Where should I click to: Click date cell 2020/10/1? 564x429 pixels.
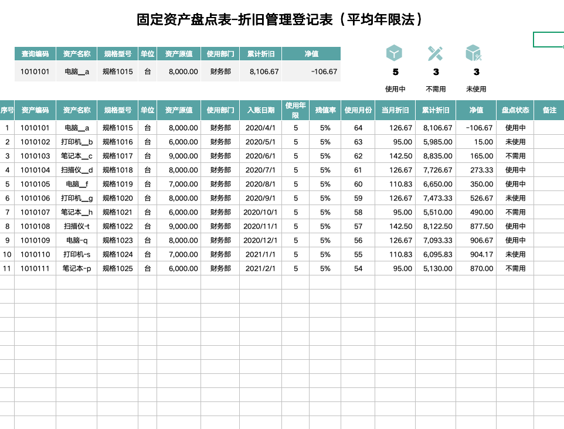pyautogui.click(x=260, y=212)
